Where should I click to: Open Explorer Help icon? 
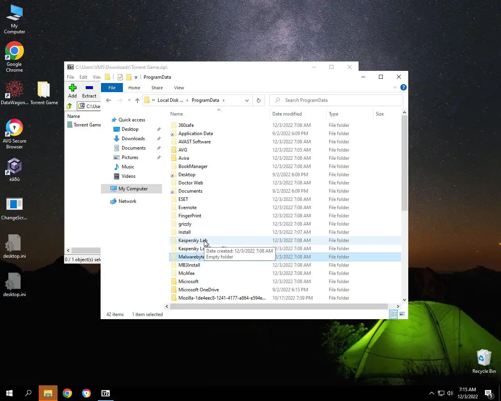tap(403, 88)
